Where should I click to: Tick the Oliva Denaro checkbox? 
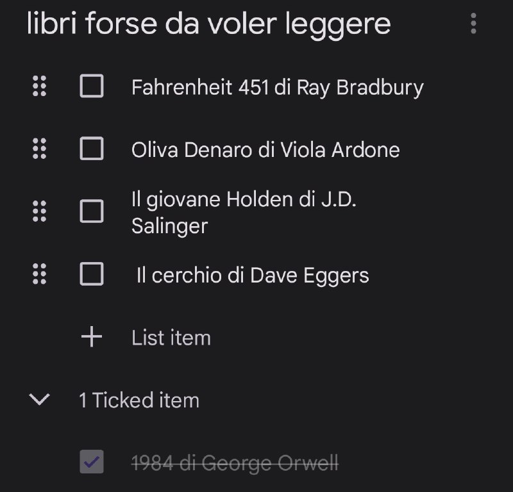tap(92, 149)
